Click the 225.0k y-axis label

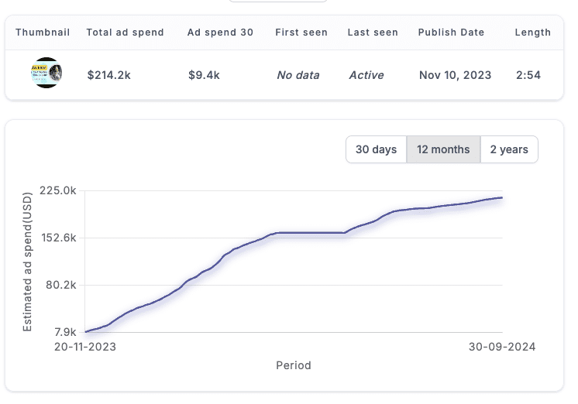(x=60, y=190)
